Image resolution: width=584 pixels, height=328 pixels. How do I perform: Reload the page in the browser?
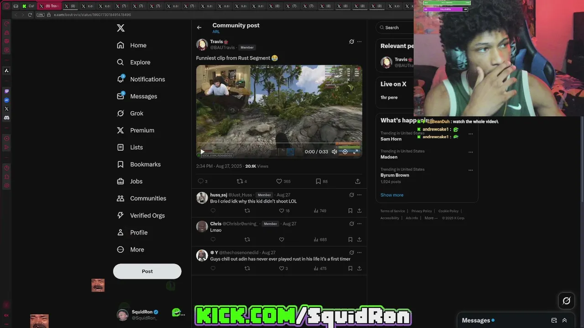coord(30,15)
